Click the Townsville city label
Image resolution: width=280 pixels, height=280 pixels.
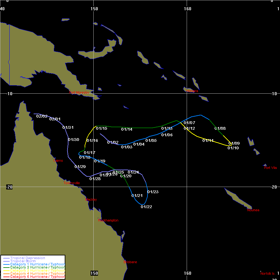72,183
